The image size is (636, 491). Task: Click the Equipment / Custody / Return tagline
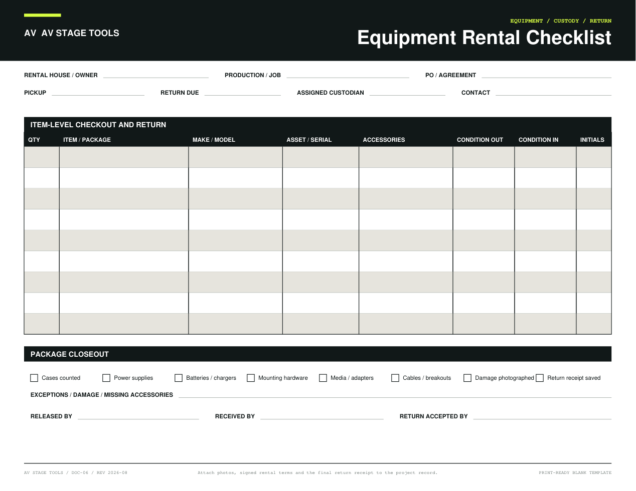[x=561, y=21]
